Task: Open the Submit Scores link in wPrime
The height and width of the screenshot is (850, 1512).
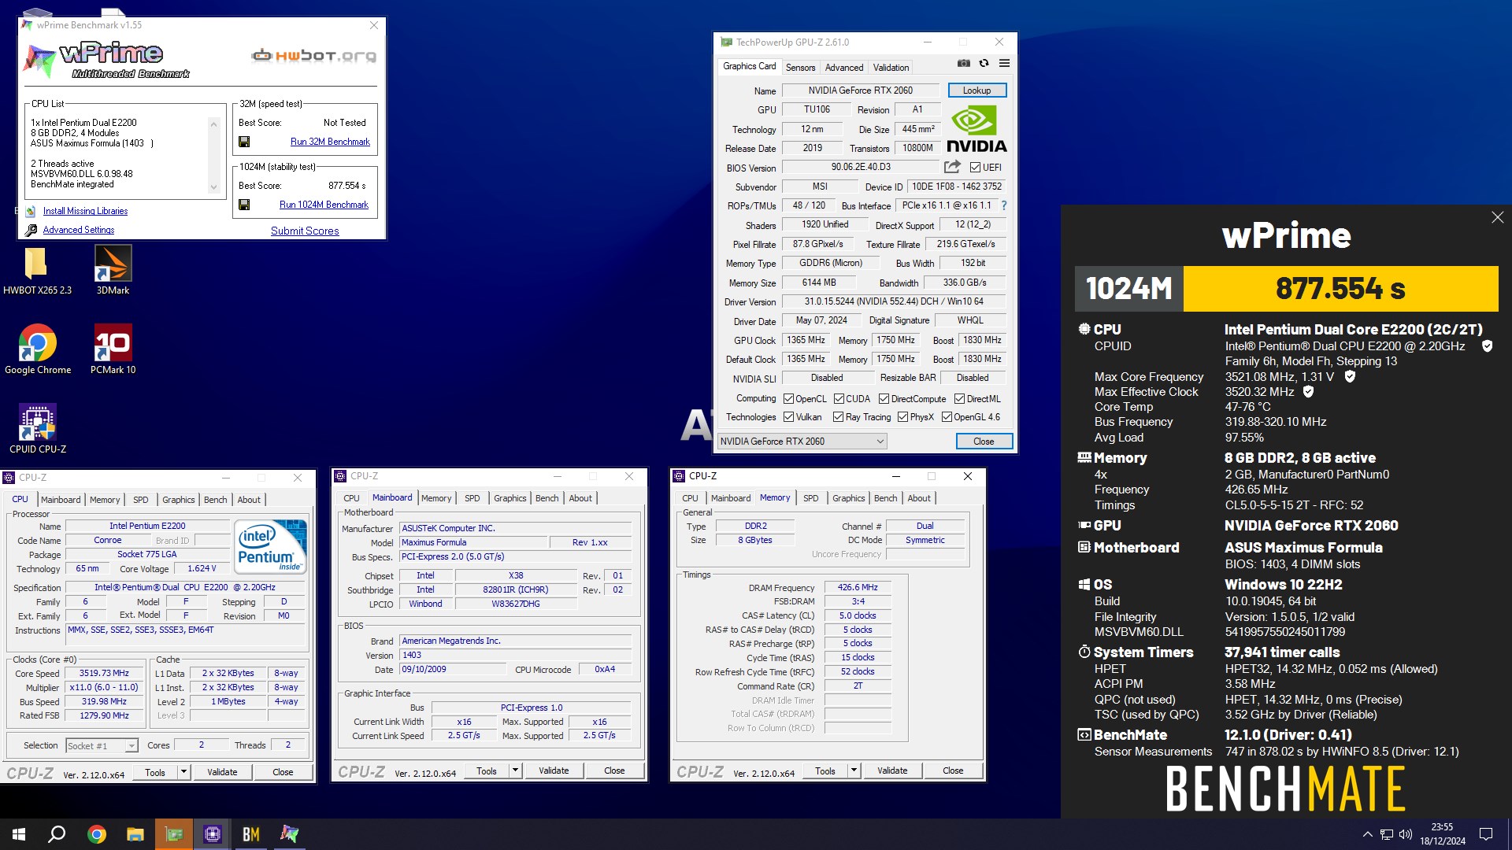Action: [305, 231]
